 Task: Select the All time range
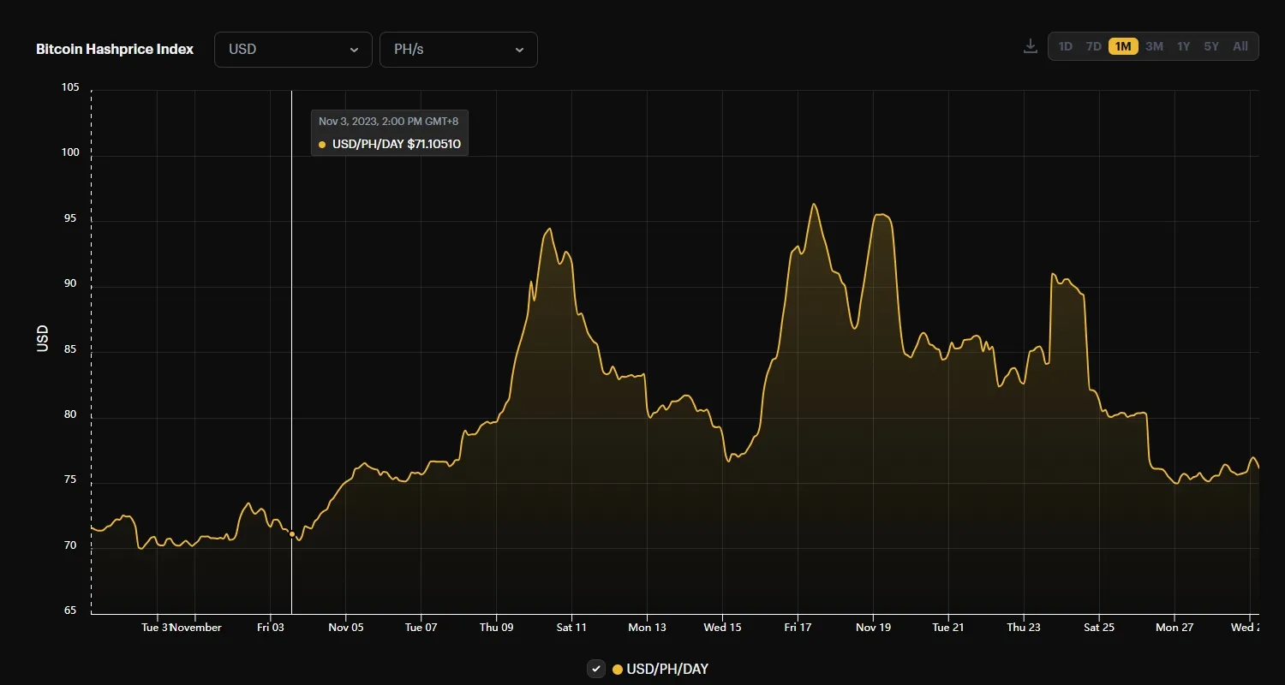click(1240, 46)
